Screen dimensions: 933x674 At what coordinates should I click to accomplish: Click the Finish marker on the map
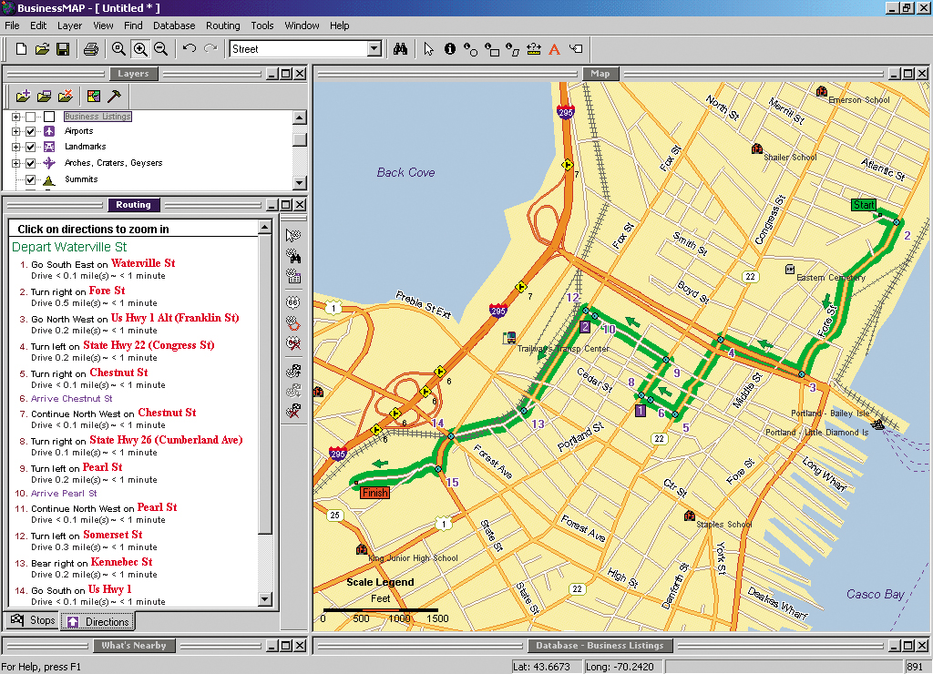click(x=374, y=493)
